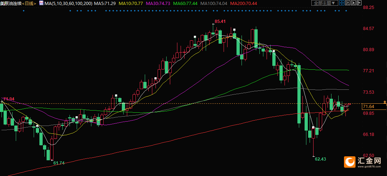Click the MA indicator chart icon

pos(42,3)
